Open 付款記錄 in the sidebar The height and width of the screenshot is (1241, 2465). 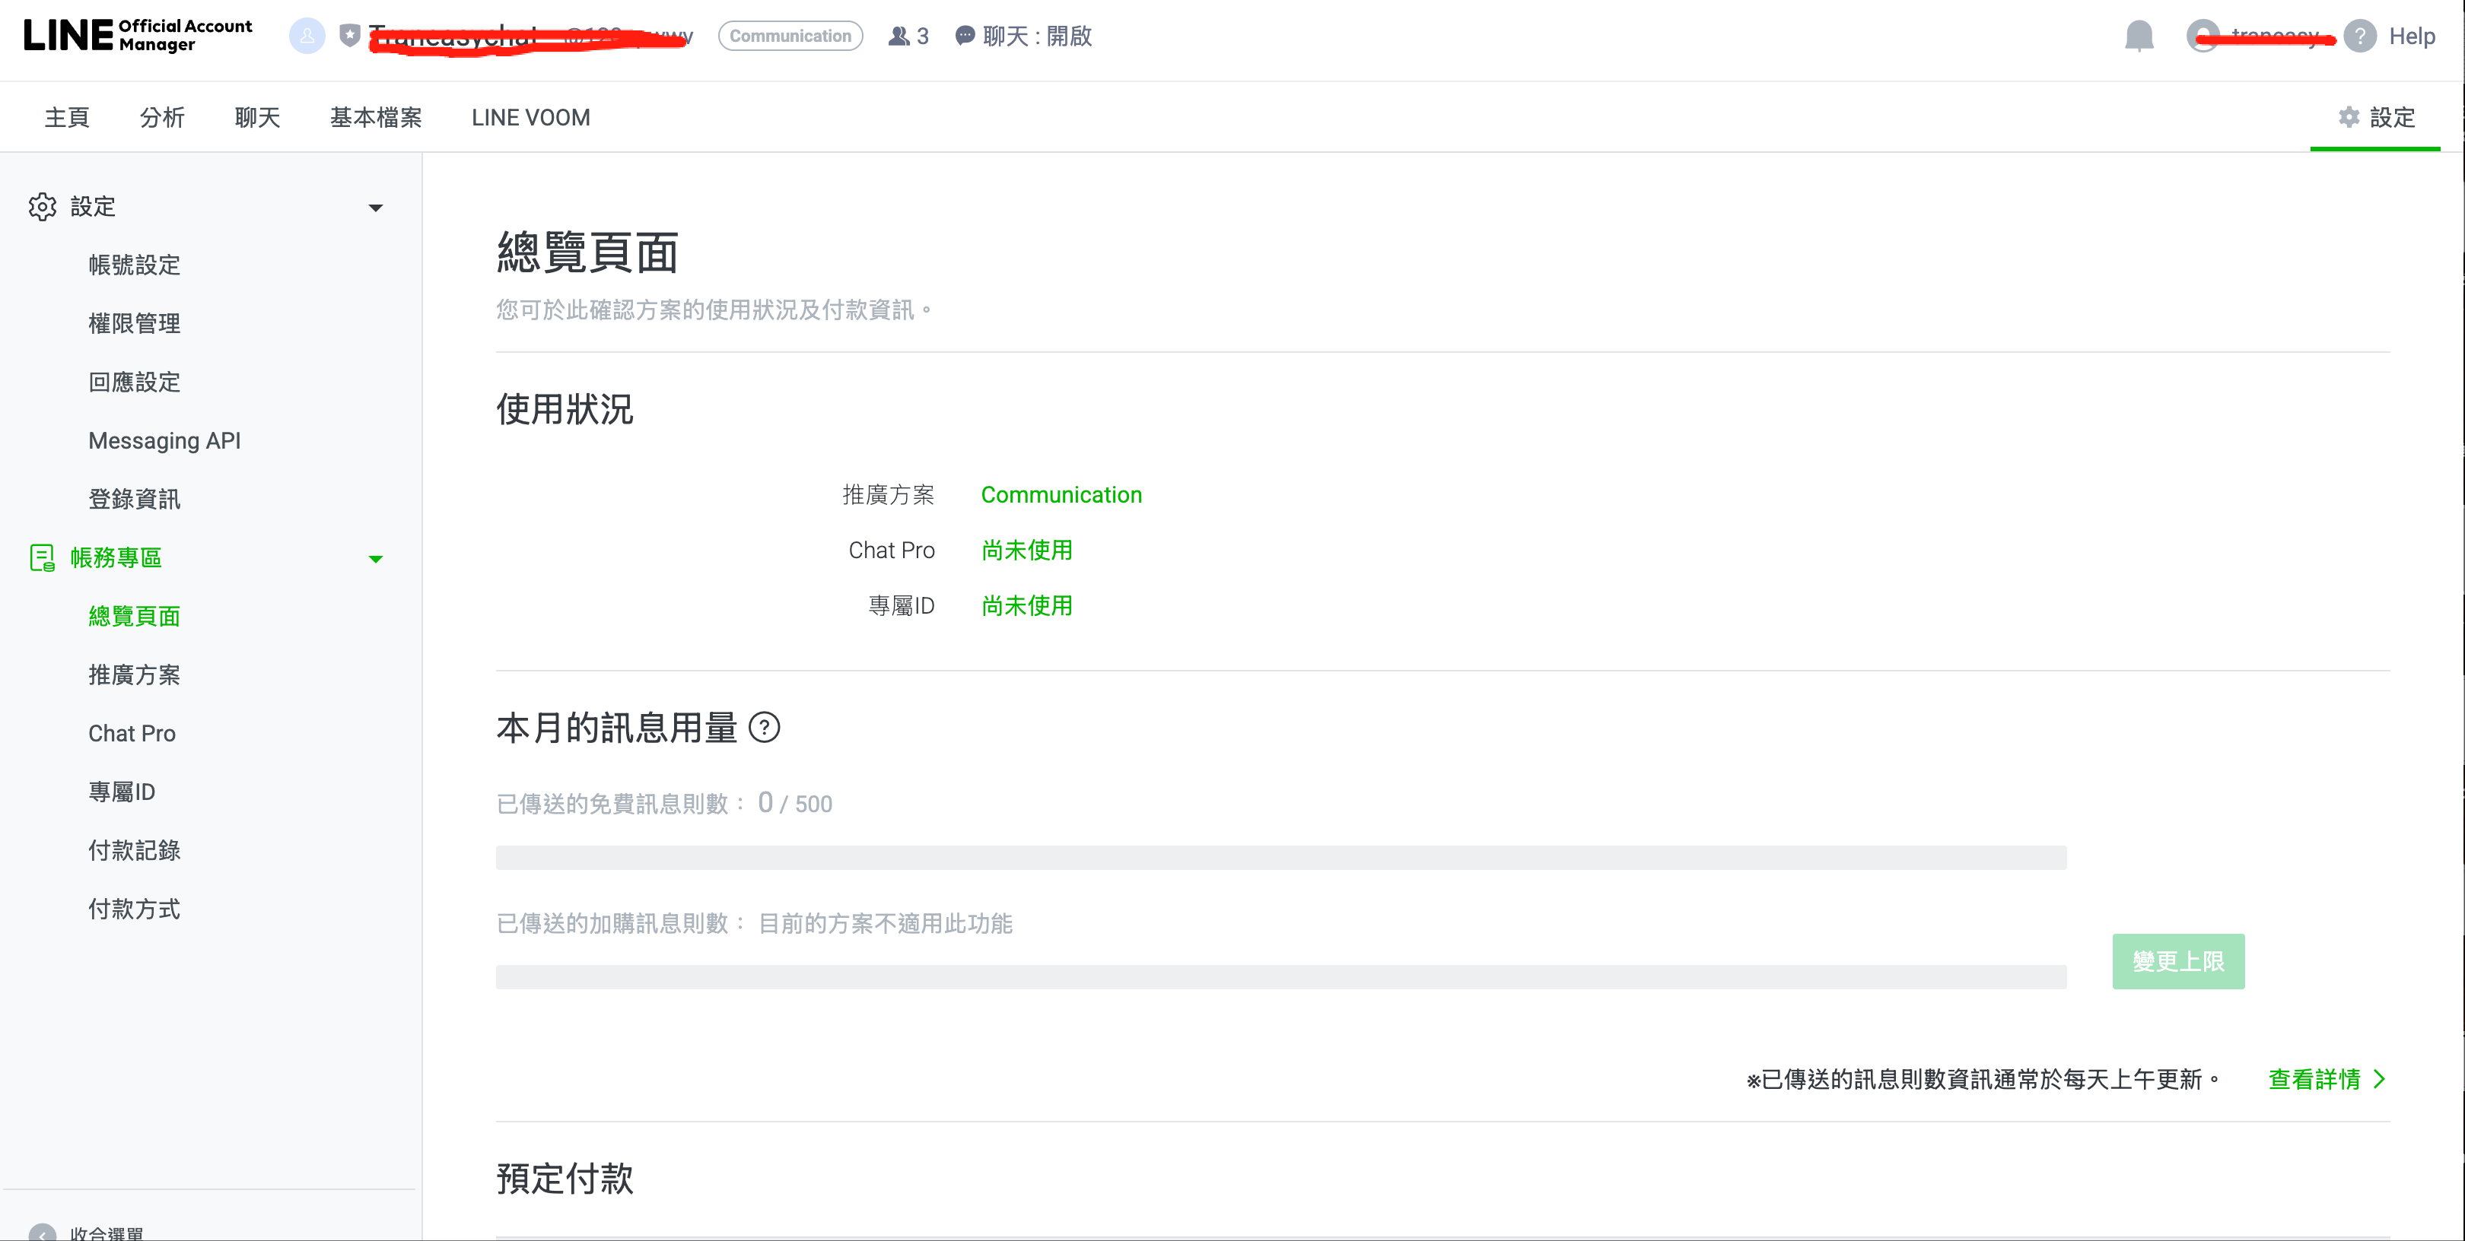click(x=134, y=850)
